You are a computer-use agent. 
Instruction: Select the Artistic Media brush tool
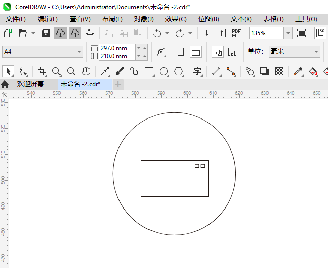120,71
